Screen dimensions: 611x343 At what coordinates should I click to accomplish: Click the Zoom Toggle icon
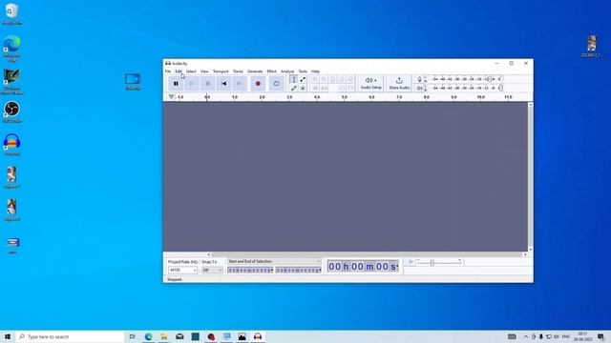coord(350,79)
